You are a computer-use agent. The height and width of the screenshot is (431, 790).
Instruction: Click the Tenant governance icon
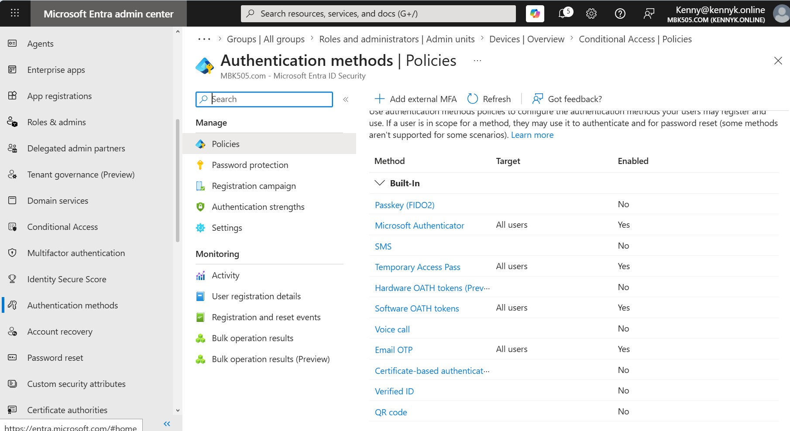click(13, 174)
